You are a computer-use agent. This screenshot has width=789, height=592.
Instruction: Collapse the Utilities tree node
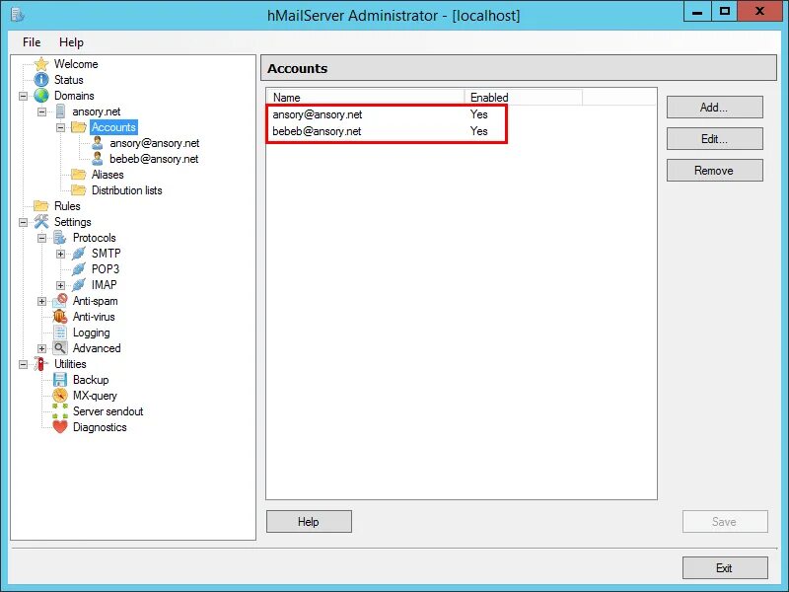(x=23, y=364)
